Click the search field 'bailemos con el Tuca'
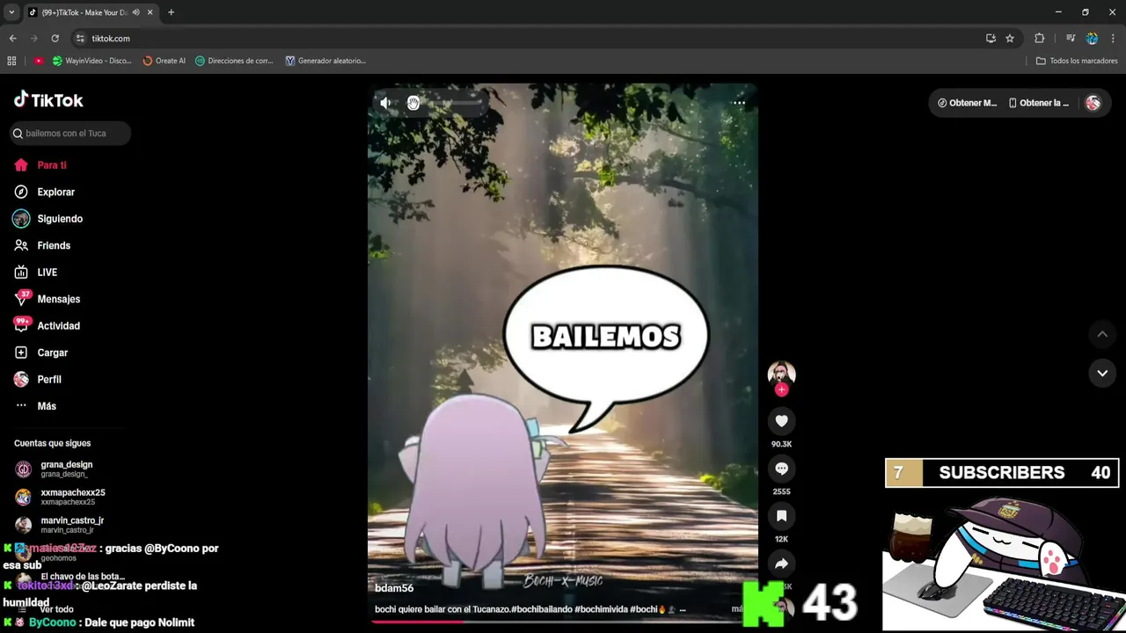 click(x=70, y=134)
